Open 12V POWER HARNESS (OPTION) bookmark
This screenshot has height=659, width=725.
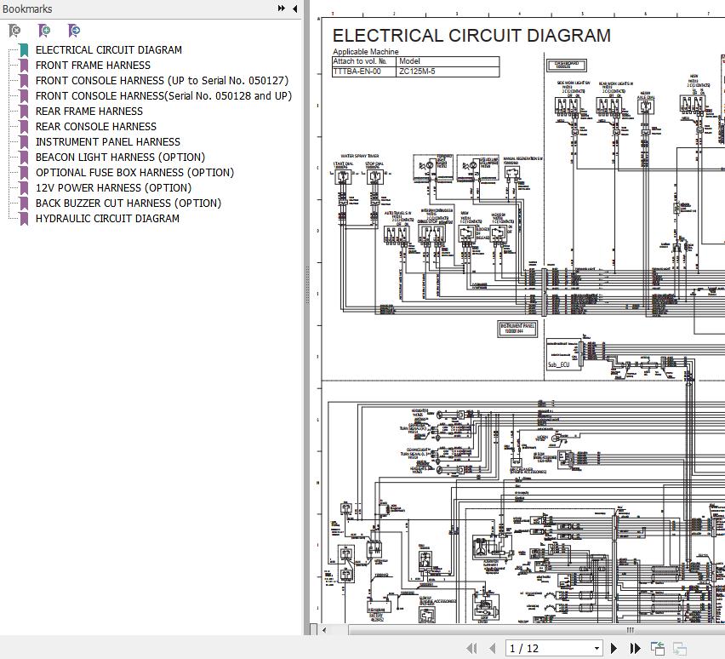(x=113, y=187)
